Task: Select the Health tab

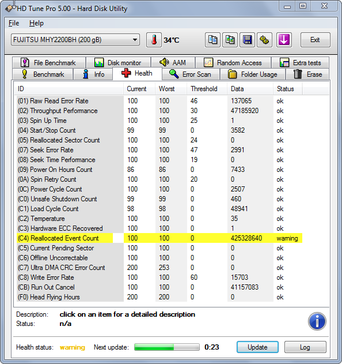Action: coord(137,74)
